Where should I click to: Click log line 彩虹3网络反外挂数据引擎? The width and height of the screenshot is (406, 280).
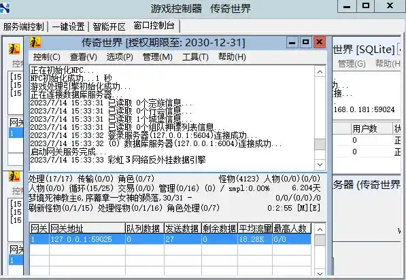click(118, 160)
